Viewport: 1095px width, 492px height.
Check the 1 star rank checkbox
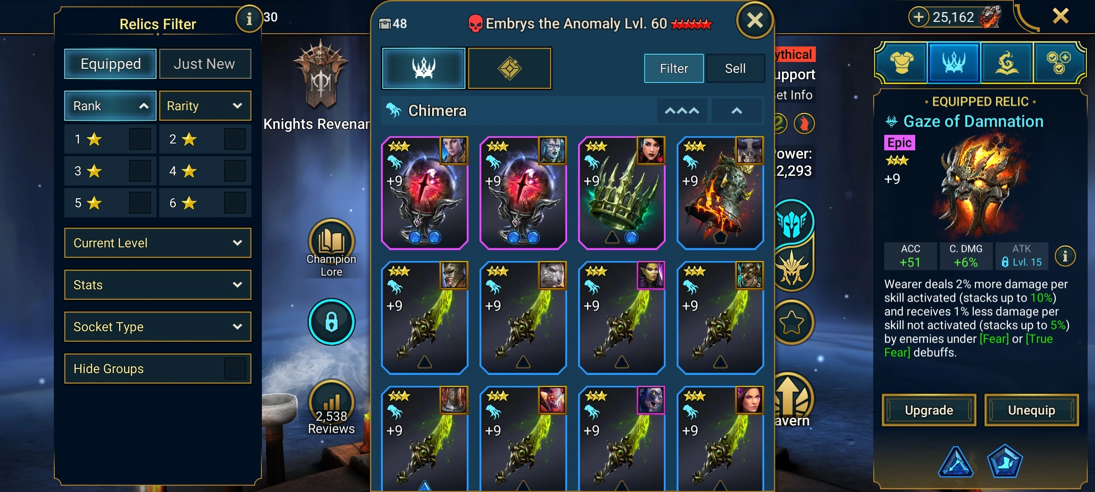140,139
